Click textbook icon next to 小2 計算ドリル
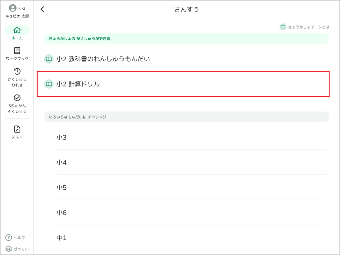Image resolution: width=340 pixels, height=255 pixels. coord(49,84)
